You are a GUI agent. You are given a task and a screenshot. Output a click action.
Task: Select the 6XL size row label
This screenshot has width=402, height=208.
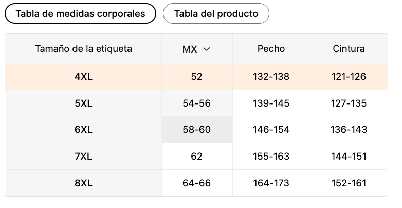click(x=83, y=130)
